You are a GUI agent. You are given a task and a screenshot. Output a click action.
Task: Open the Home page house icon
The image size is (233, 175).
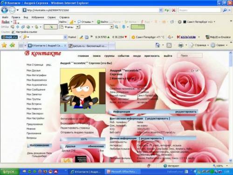[158, 45]
